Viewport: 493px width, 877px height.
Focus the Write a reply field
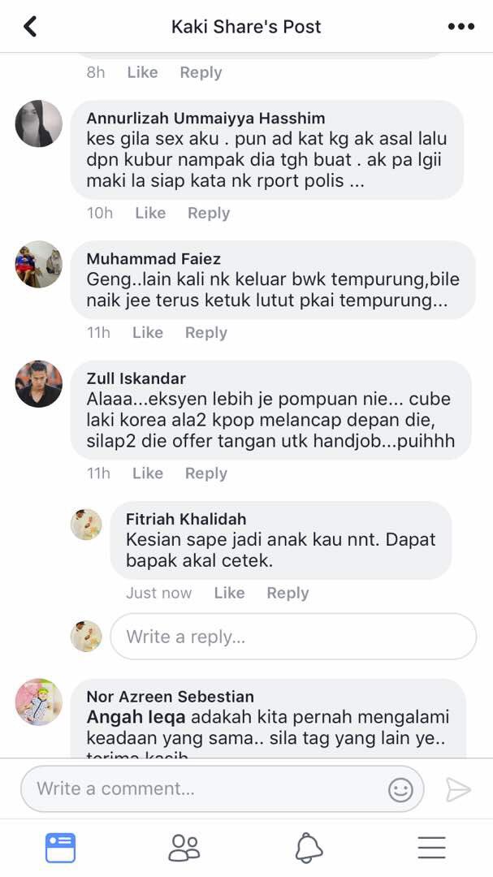(293, 637)
